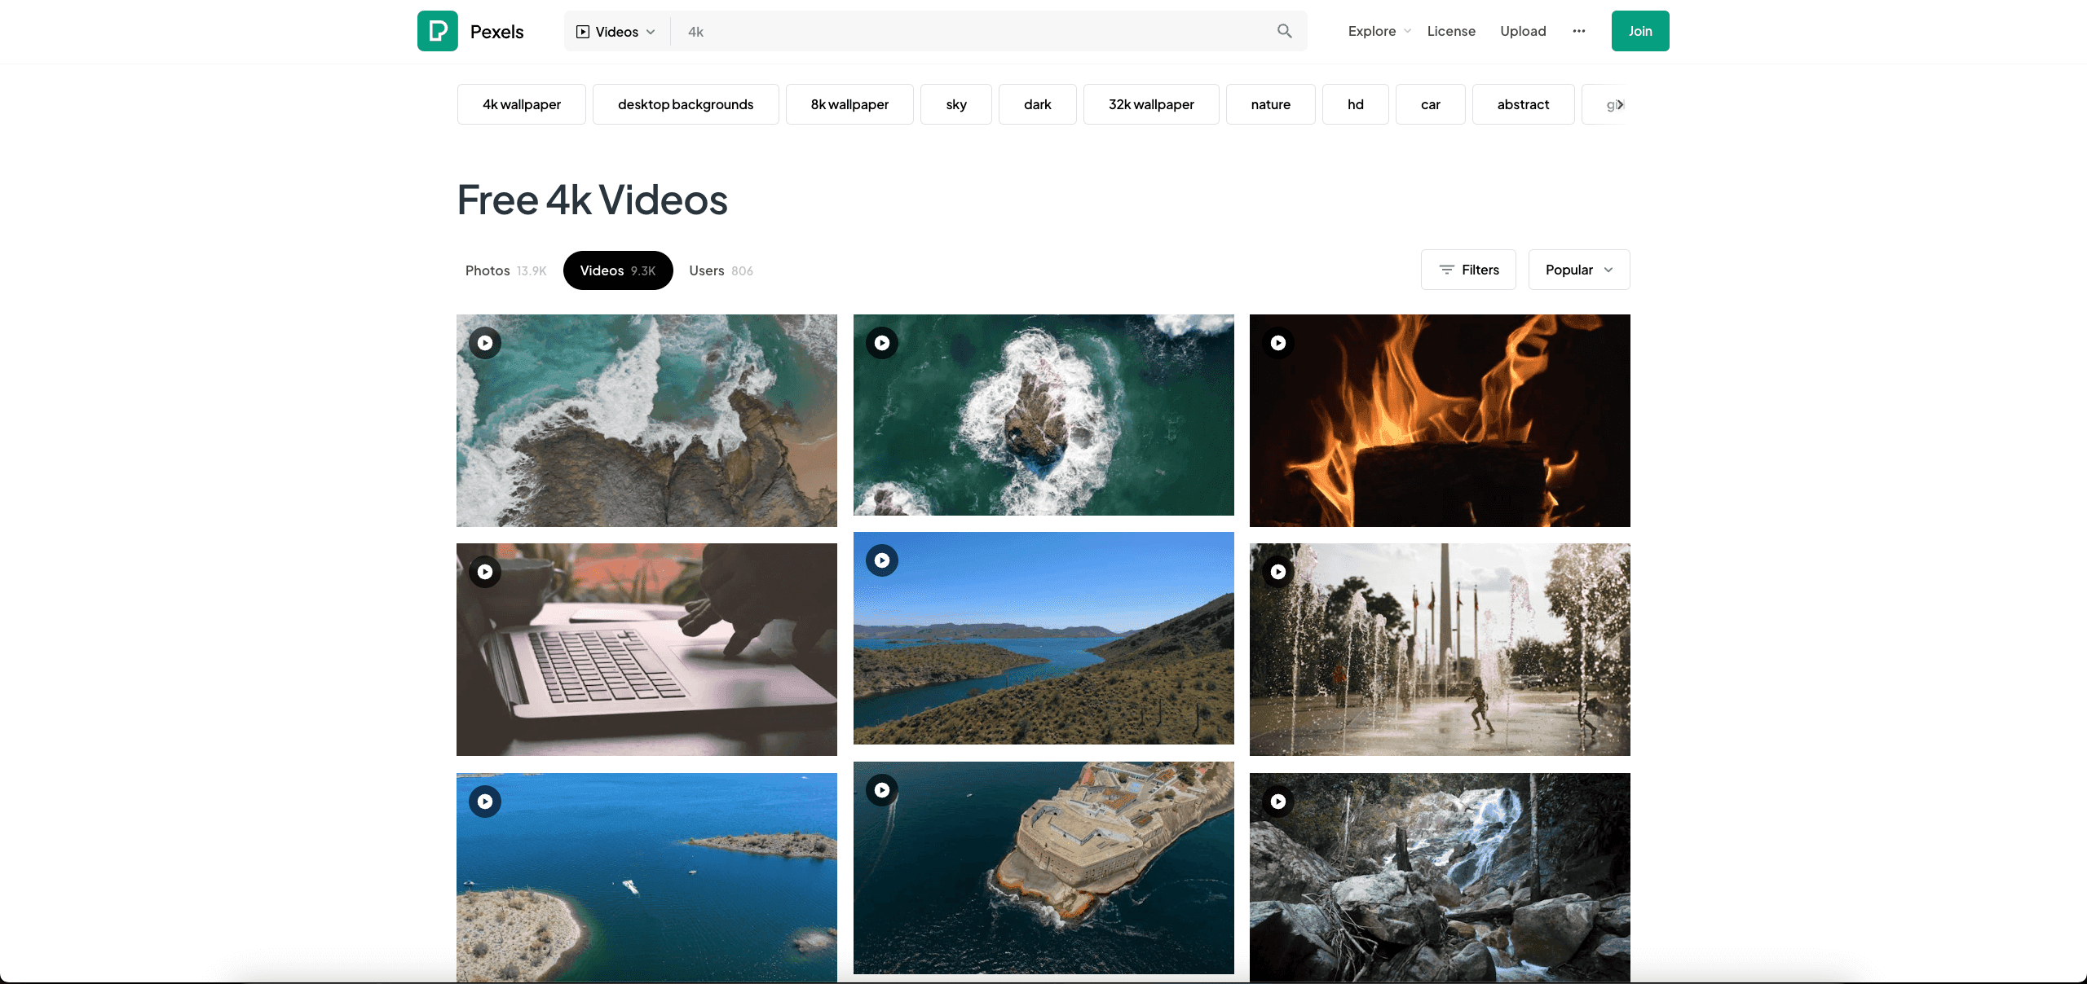The height and width of the screenshot is (984, 2087).
Task: Open the Popular sort dropdown
Action: [x=1578, y=270]
